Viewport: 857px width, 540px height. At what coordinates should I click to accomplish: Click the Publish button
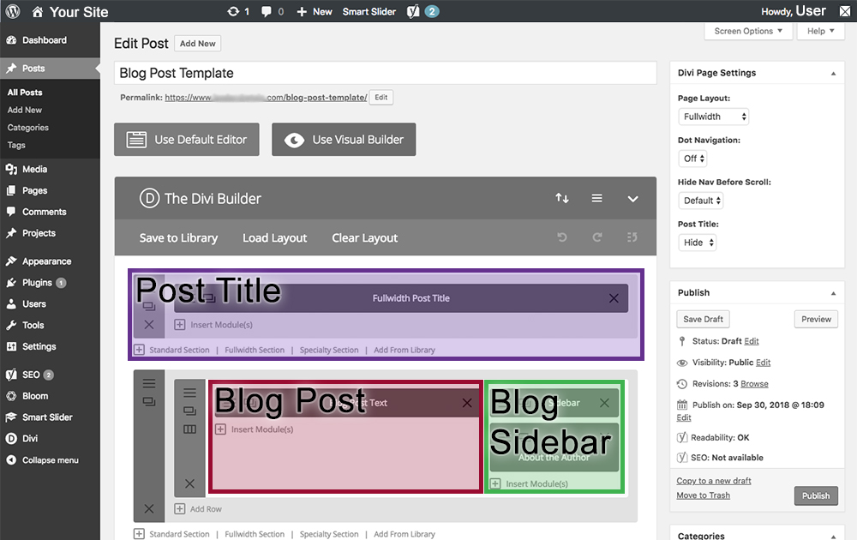[816, 495]
